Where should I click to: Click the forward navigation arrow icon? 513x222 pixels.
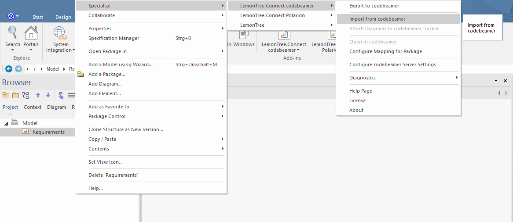coord(18,69)
